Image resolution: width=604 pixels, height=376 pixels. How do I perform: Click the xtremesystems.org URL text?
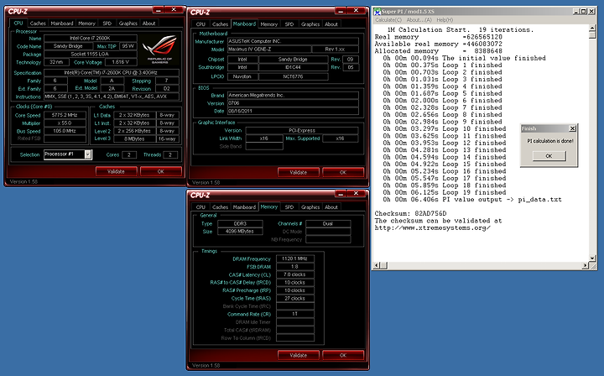(433, 227)
